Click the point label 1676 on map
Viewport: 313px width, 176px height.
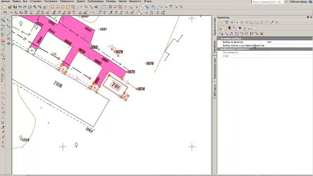pos(150,64)
